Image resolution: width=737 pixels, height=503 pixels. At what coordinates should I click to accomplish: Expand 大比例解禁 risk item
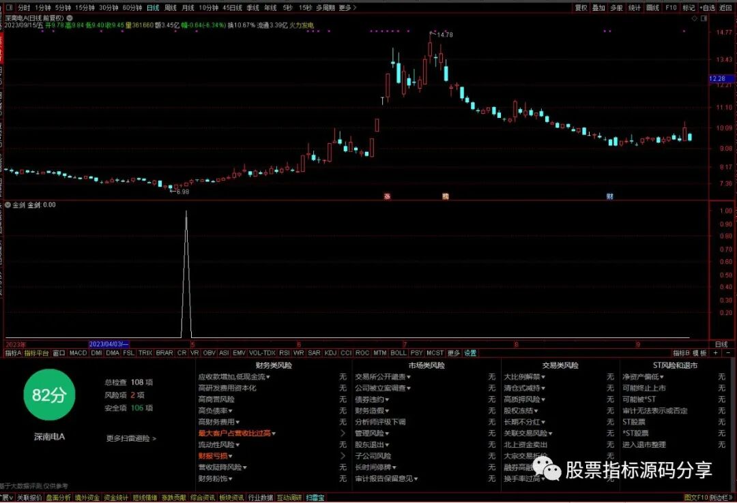525,377
